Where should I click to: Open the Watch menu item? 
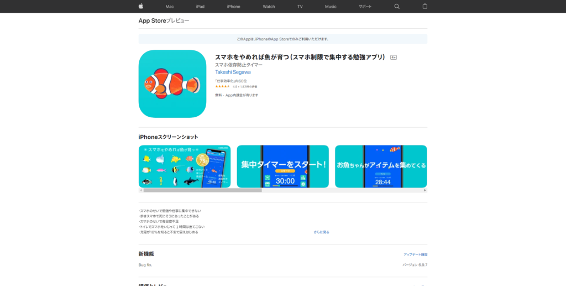[269, 7]
